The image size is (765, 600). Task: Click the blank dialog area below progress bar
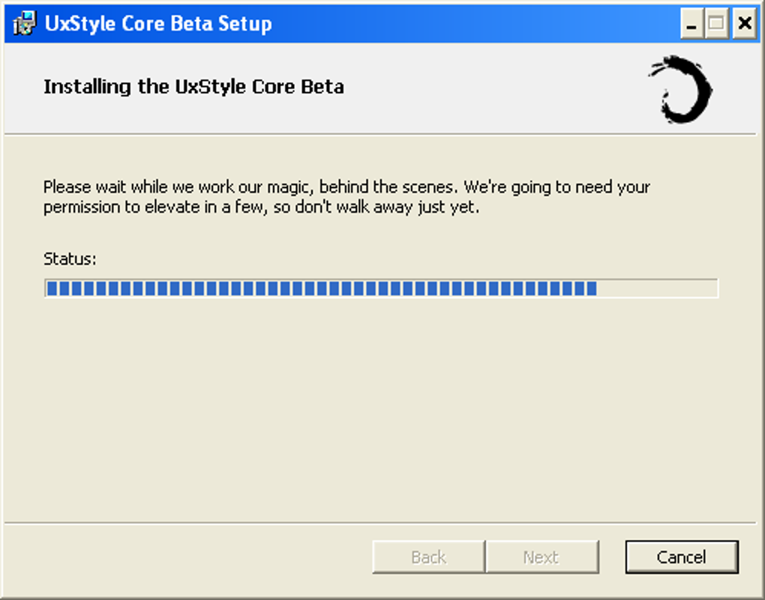[380, 410]
